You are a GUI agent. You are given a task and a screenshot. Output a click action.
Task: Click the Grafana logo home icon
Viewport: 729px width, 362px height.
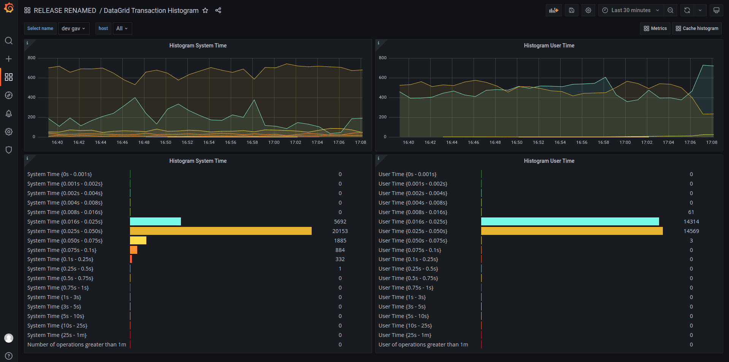tap(9, 8)
